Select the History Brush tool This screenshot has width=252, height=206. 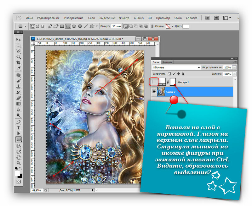tap(19, 92)
